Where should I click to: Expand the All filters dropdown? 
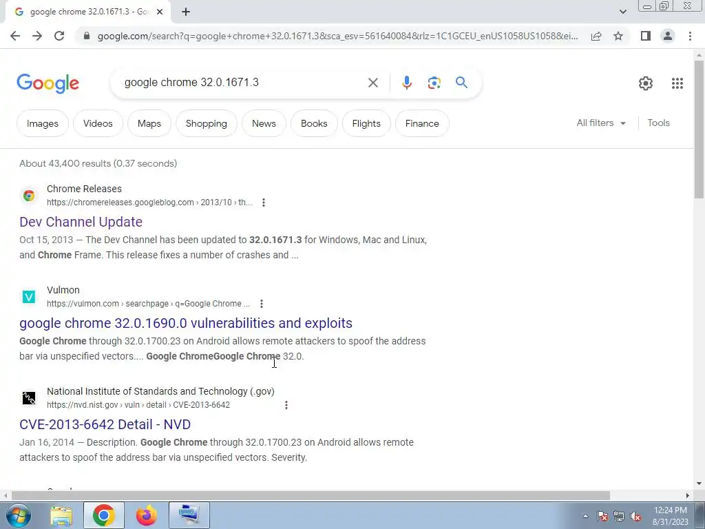(601, 123)
